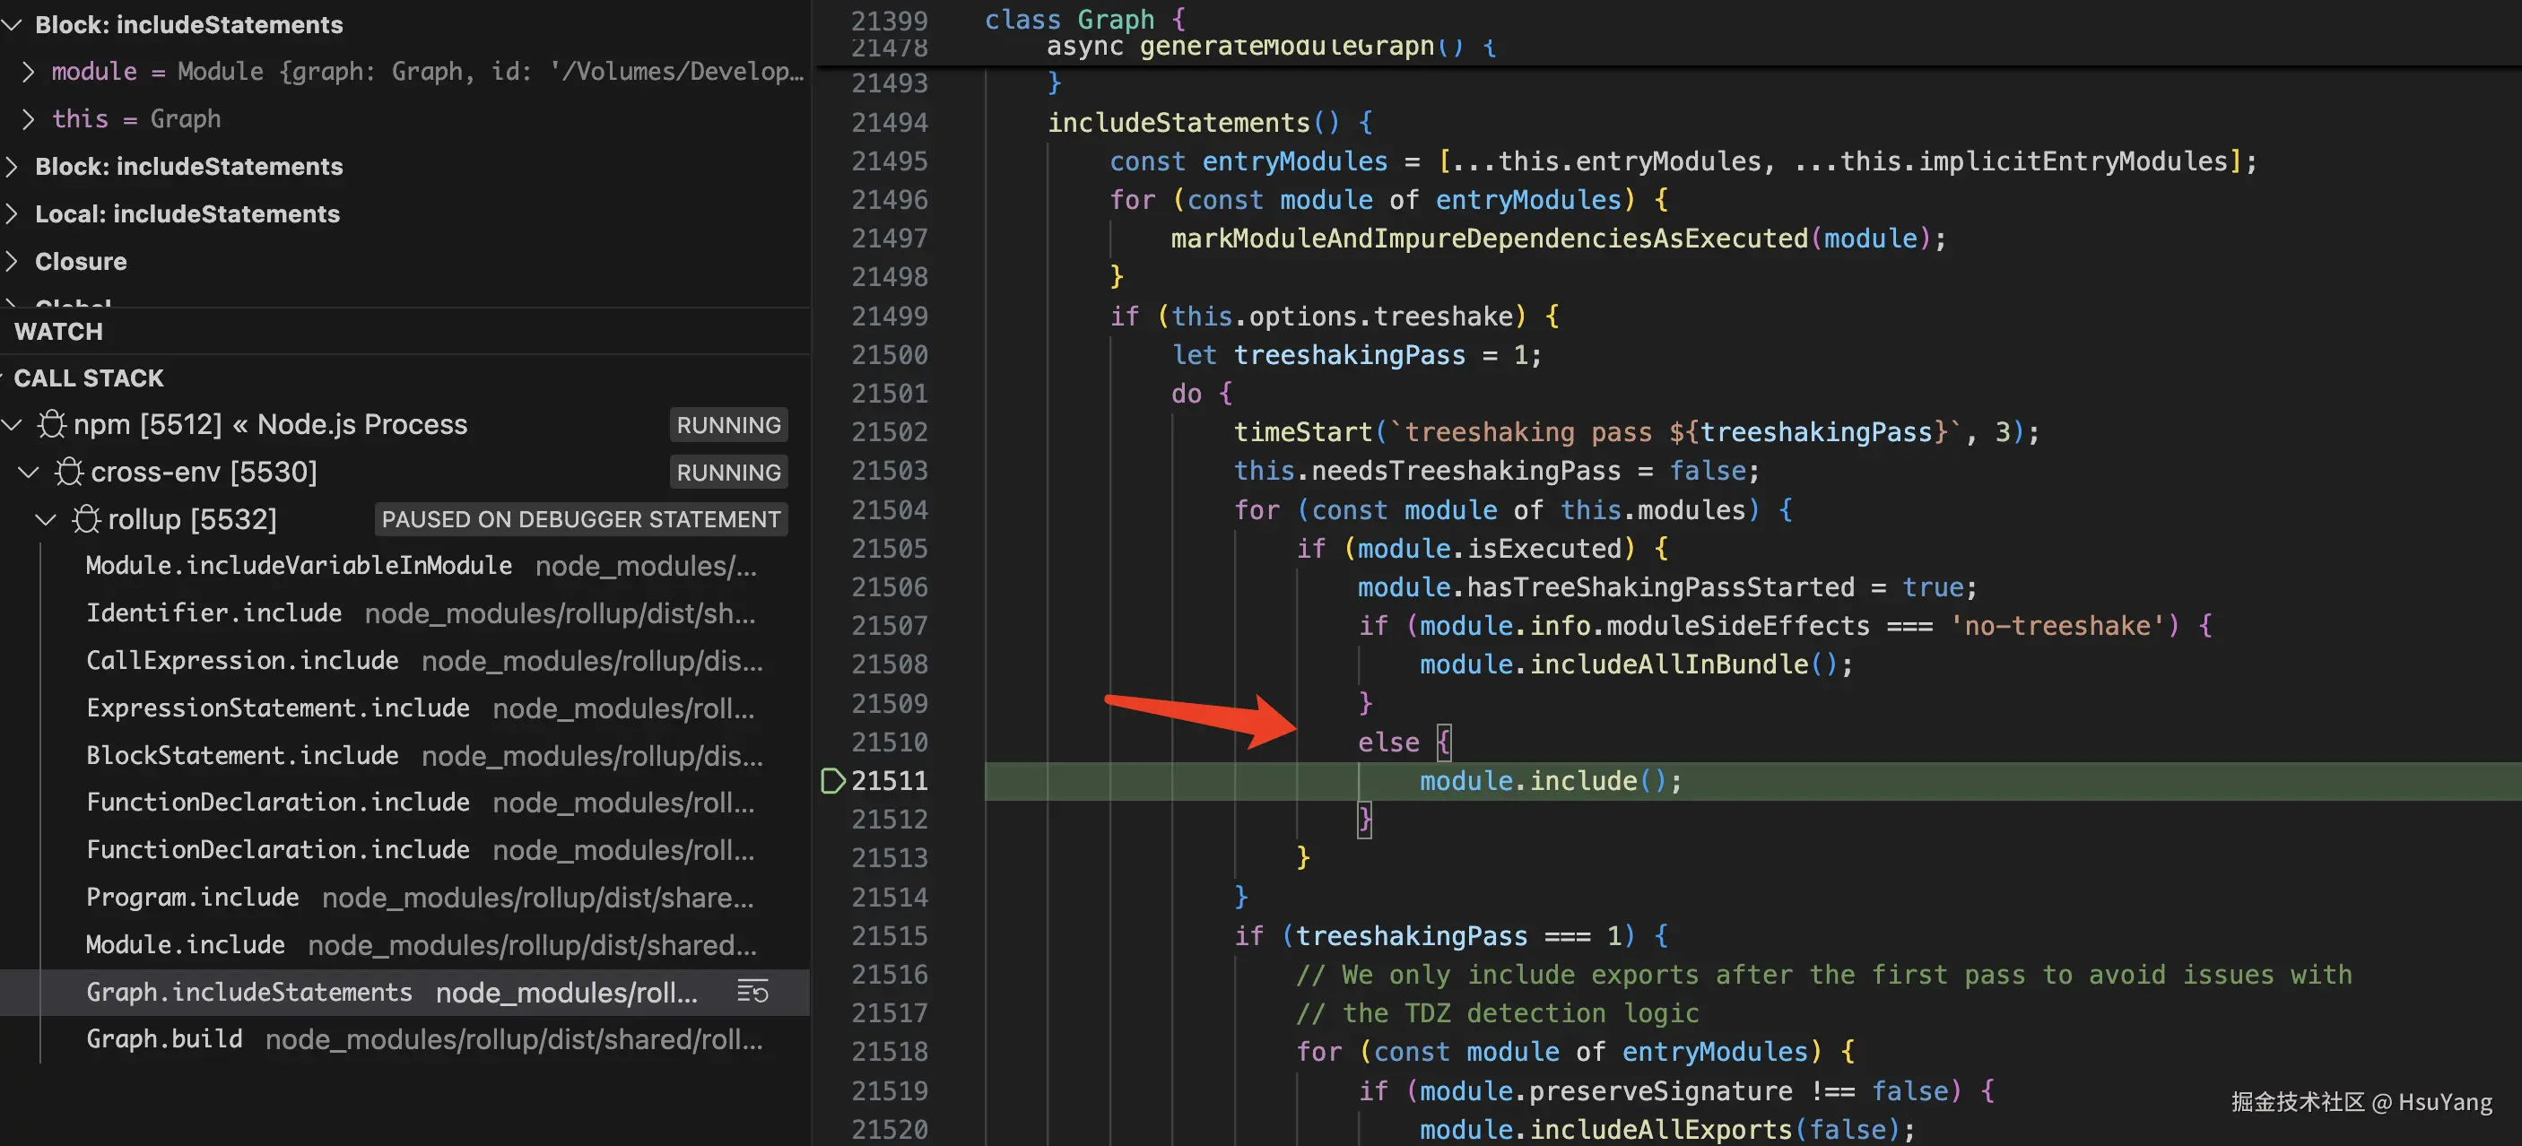Image resolution: width=2522 pixels, height=1146 pixels.
Task: Open the WATCH section header
Action: pos(58,332)
